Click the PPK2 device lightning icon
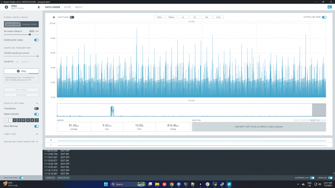Image resolution: width=335 pixels, height=188 pixels. point(6,7)
